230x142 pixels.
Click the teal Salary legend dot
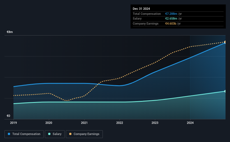click(x=49, y=134)
